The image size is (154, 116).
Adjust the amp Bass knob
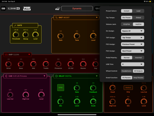pyautogui.click(x=21, y=64)
